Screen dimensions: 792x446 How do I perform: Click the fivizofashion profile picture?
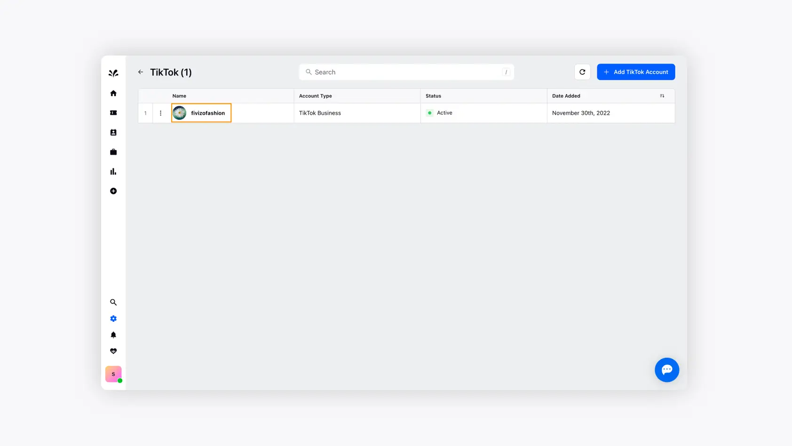tap(179, 113)
